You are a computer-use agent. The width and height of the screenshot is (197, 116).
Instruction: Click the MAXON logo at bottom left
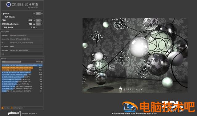point(14,113)
